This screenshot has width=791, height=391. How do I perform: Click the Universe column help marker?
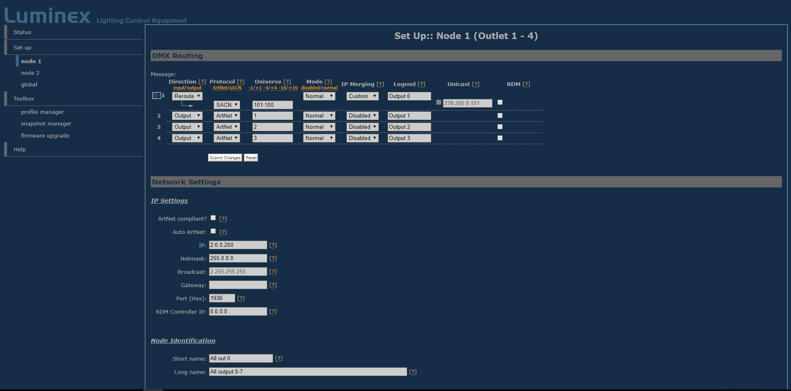287,82
